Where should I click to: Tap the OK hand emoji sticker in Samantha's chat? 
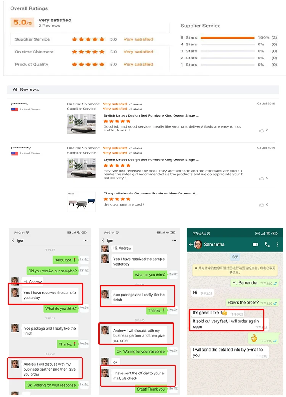click(254, 338)
